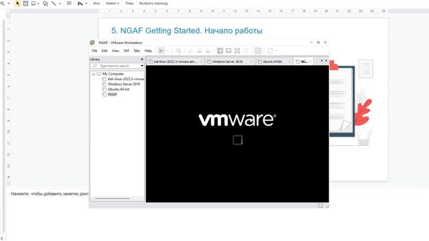Click the manage snapshots icon
The image size is (429, 241).
point(208,51)
